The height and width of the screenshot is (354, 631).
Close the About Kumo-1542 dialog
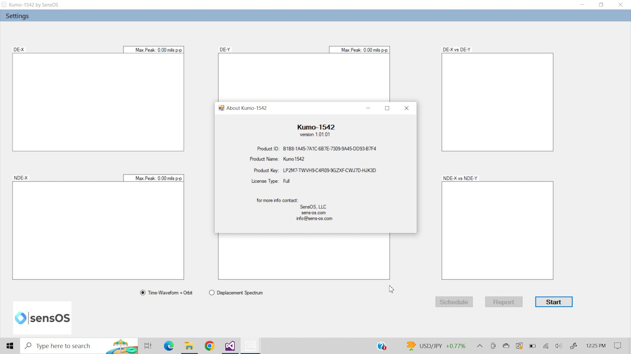tap(406, 108)
